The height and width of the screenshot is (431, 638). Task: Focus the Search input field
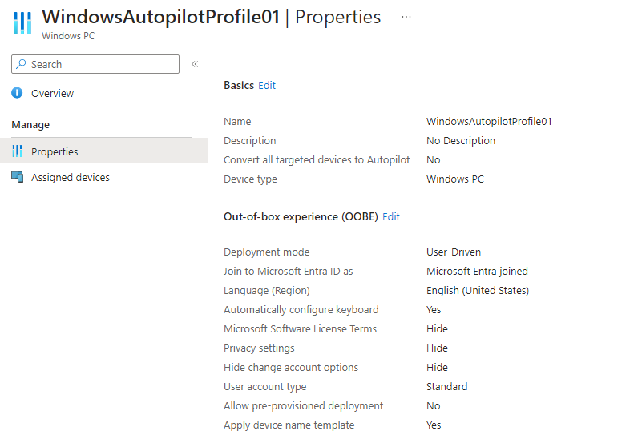[95, 64]
